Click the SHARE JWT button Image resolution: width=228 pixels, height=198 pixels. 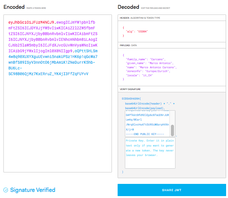click(172, 190)
